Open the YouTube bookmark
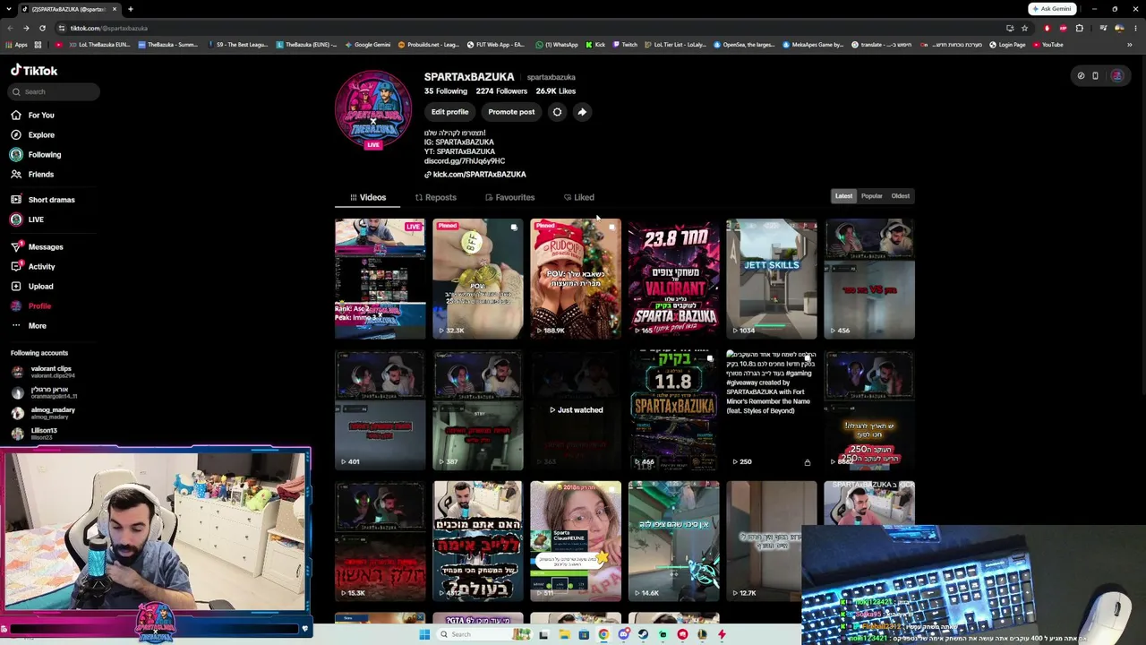The height and width of the screenshot is (645, 1146). [1048, 44]
